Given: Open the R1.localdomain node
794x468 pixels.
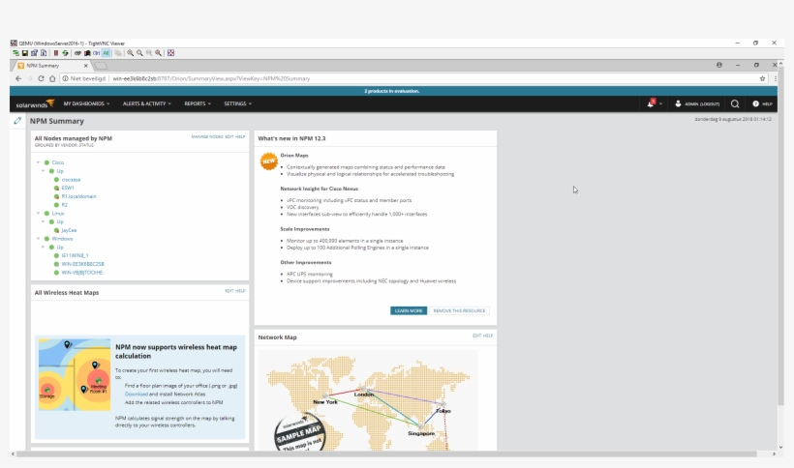Looking at the screenshot, I should pos(79,196).
